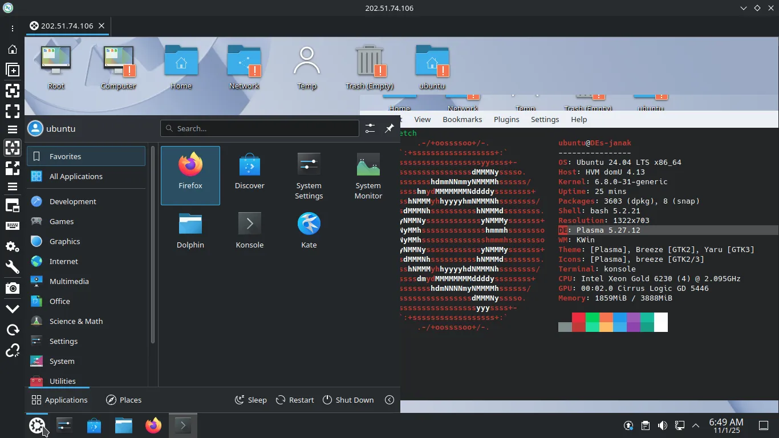Image resolution: width=779 pixels, height=438 pixels.
Task: Switch to the Places tab
Action: 124,400
